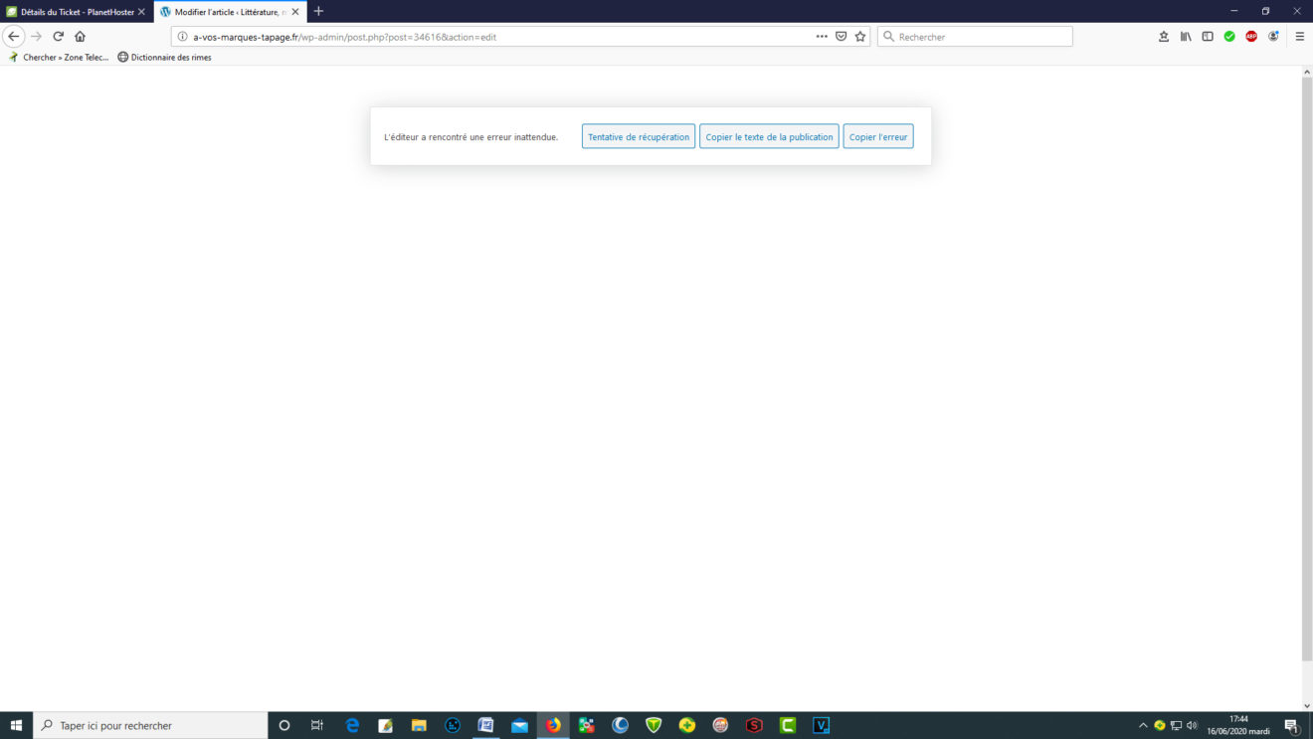The height and width of the screenshot is (739, 1313).
Task: Close the Modifier l'article tab
Action: 294,11
